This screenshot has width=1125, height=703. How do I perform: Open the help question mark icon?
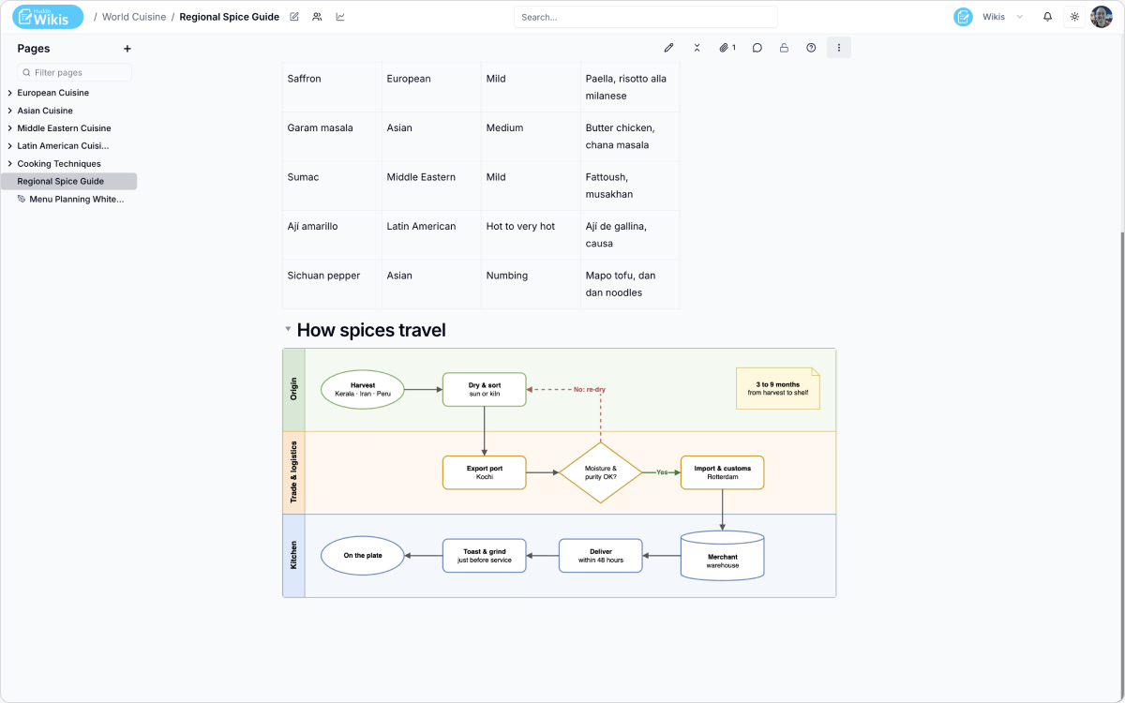pos(811,48)
